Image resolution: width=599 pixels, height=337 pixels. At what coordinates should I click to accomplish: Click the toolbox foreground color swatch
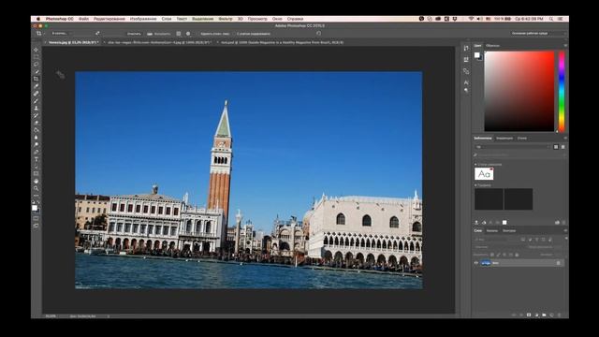point(35,208)
